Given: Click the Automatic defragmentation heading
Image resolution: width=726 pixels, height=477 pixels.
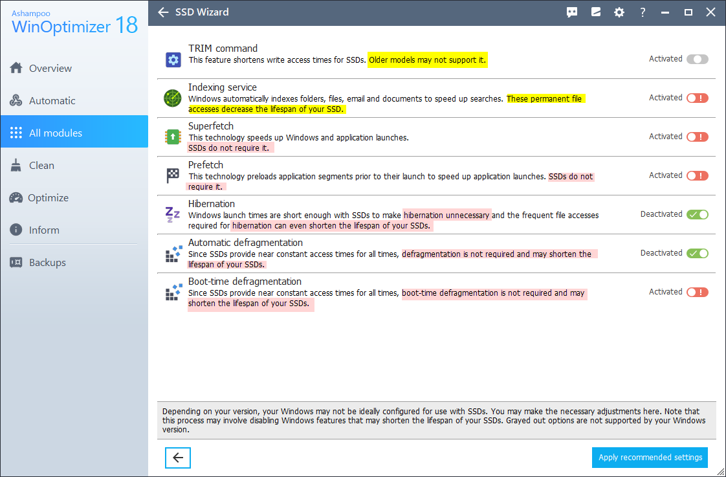Looking at the screenshot, I should (x=245, y=243).
